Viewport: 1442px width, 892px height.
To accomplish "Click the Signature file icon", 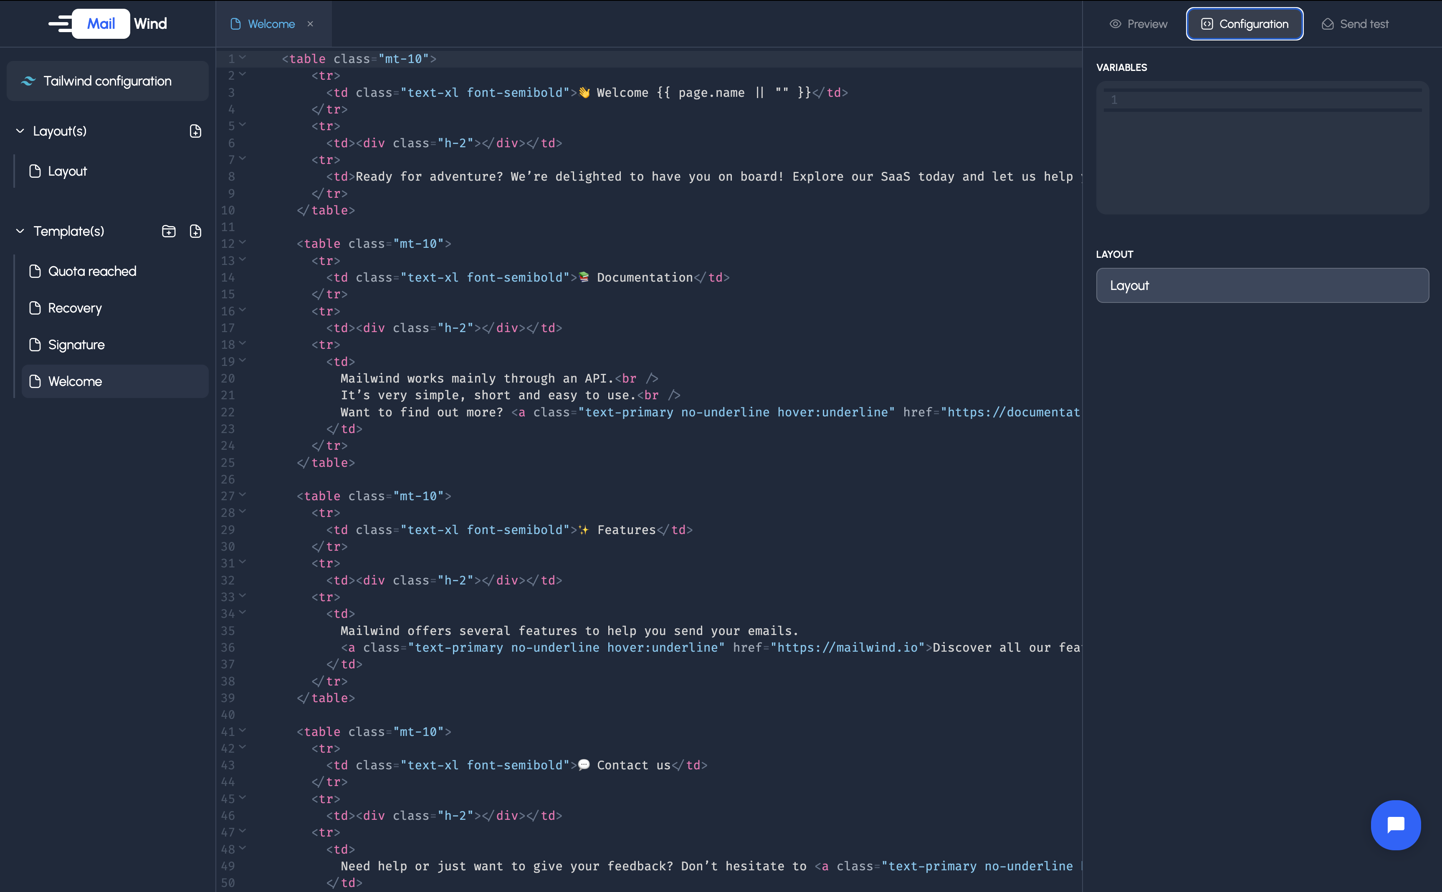I will 35,345.
